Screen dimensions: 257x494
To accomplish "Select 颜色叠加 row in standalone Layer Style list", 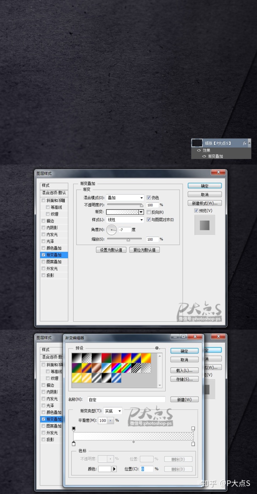I will pyautogui.click(x=54, y=248).
